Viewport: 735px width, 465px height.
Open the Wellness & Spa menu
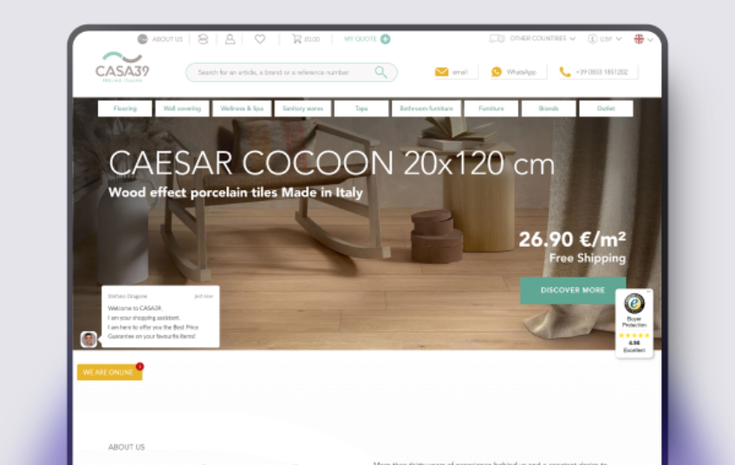242,108
